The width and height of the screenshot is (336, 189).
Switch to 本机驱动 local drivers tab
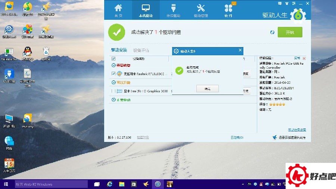pos(146,10)
